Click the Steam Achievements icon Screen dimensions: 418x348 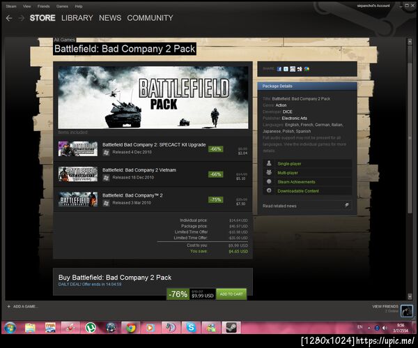coord(269,181)
